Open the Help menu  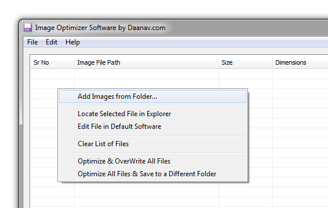pos(72,42)
